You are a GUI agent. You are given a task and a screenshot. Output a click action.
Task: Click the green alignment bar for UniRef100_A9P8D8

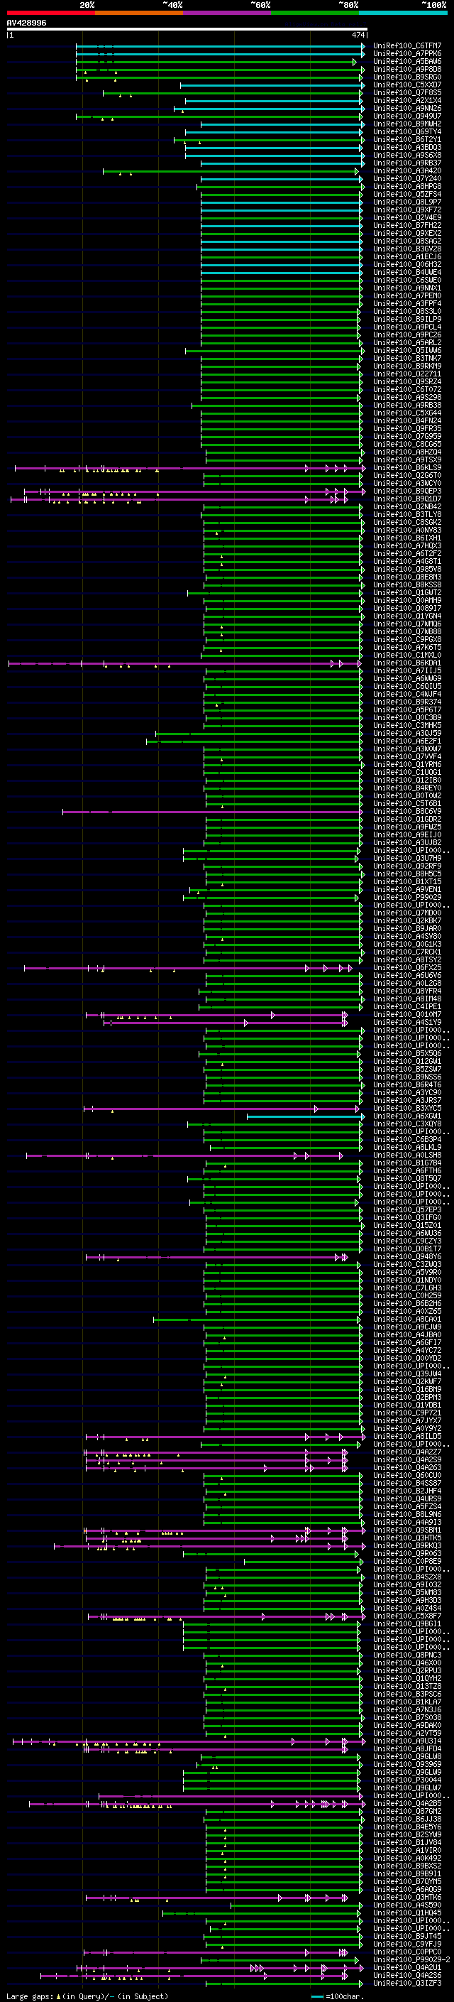[221, 70]
